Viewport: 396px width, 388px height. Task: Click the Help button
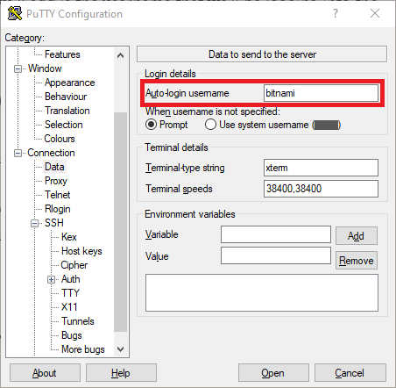[x=121, y=373]
